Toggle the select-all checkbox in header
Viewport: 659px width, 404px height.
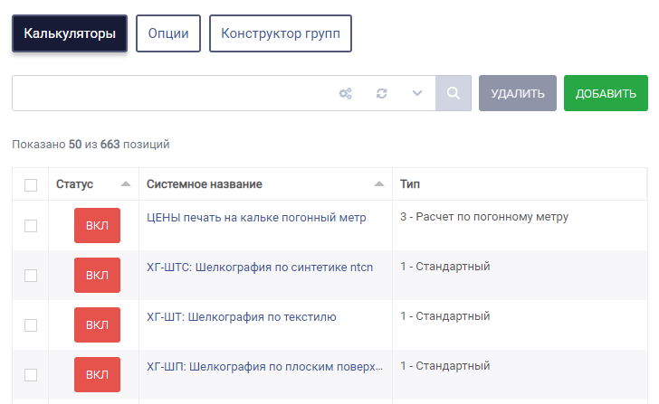(31, 185)
